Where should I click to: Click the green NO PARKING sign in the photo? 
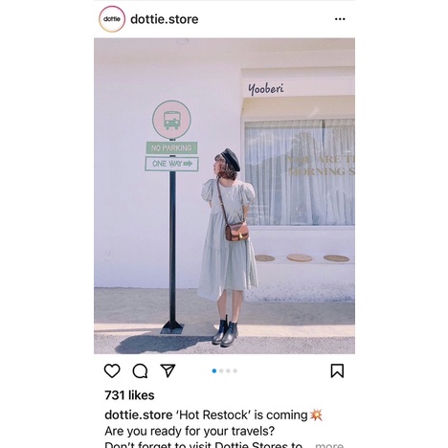(171, 147)
